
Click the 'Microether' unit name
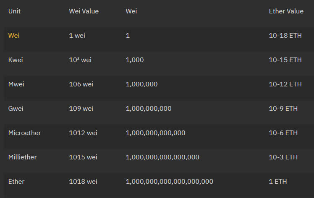pos(24,133)
